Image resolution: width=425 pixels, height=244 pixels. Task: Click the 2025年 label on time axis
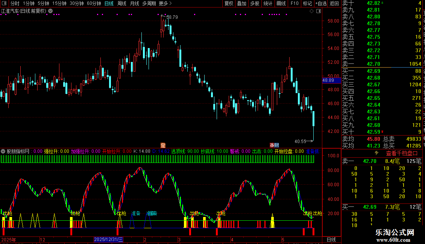8,239
